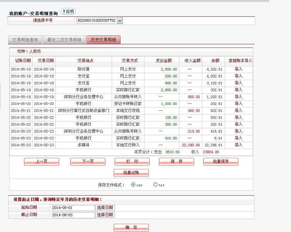
Task: Click the 本地交行转入 method cell
Action: point(128,145)
